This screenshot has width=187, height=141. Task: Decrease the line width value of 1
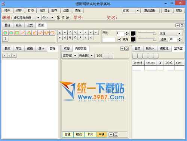(x=127, y=35)
